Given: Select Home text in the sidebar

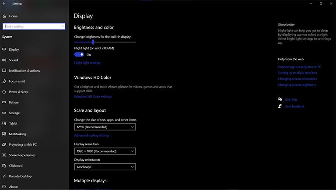Looking at the screenshot, I should [x=13, y=16].
